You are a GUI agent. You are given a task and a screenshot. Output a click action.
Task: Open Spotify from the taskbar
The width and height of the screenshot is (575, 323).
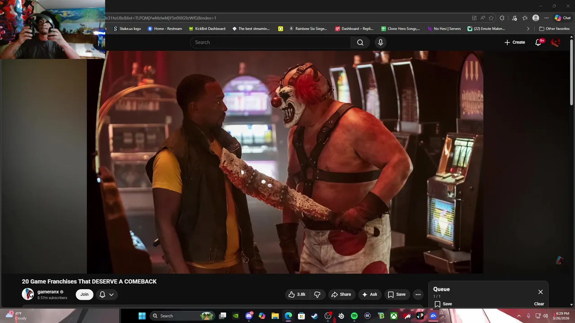354,316
